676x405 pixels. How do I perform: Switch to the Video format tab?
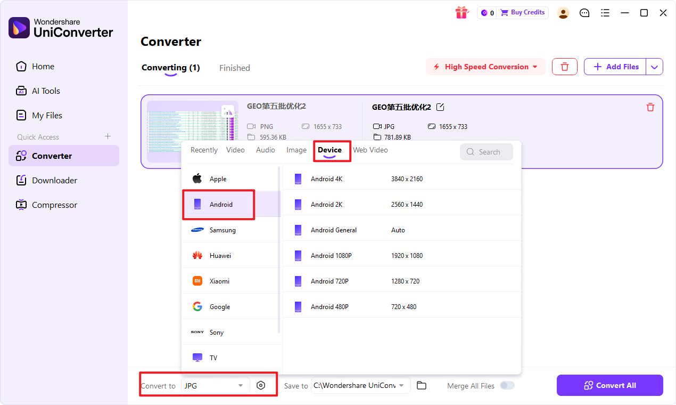235,150
